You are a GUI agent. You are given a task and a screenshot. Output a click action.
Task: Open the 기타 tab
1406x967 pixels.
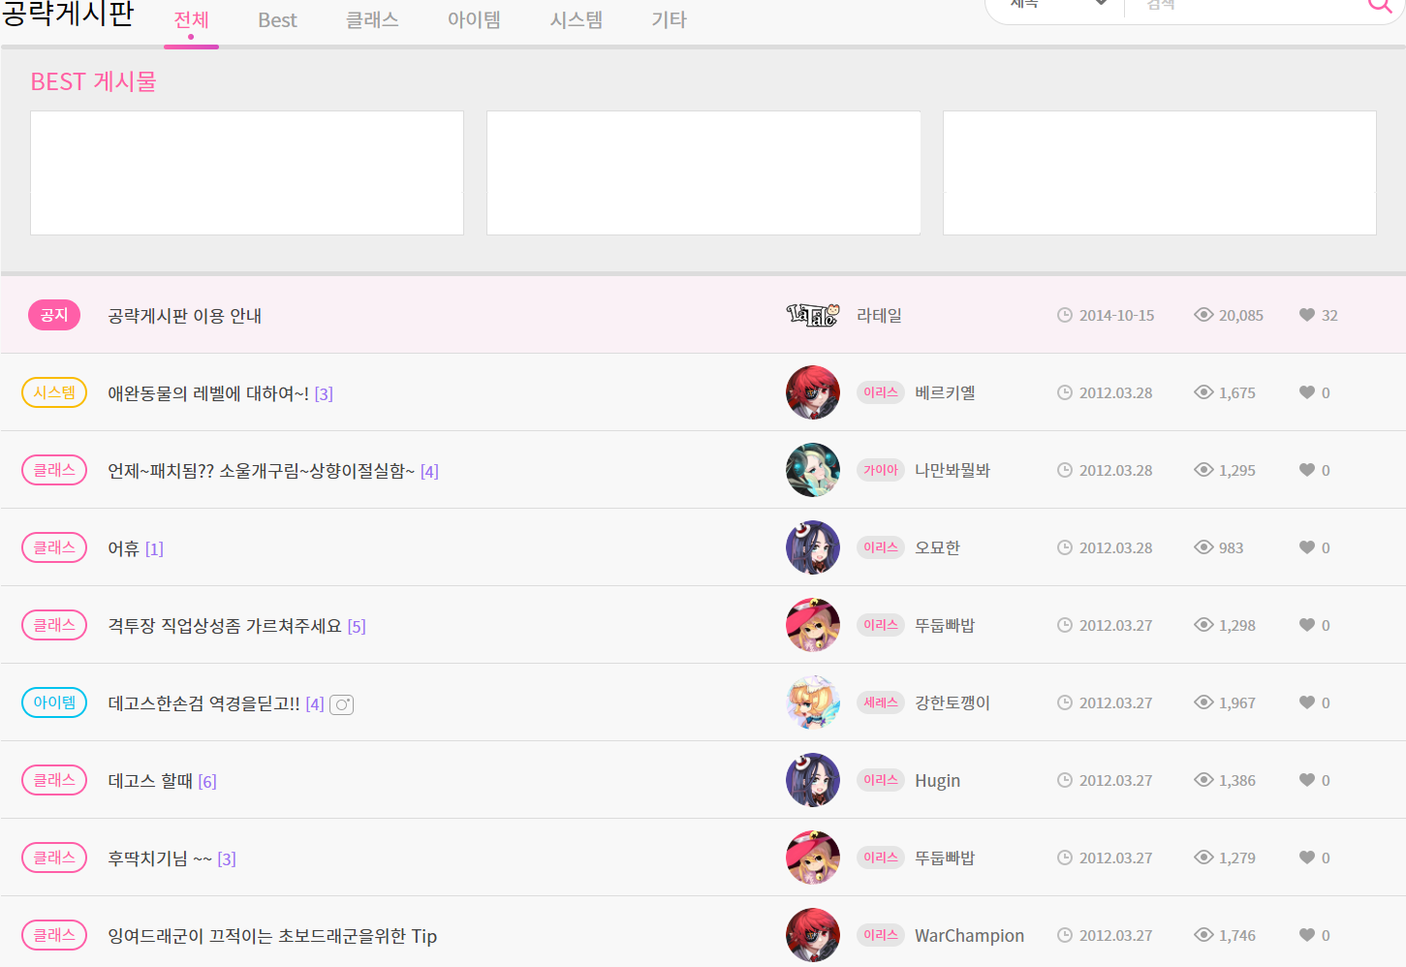pyautogui.click(x=669, y=20)
